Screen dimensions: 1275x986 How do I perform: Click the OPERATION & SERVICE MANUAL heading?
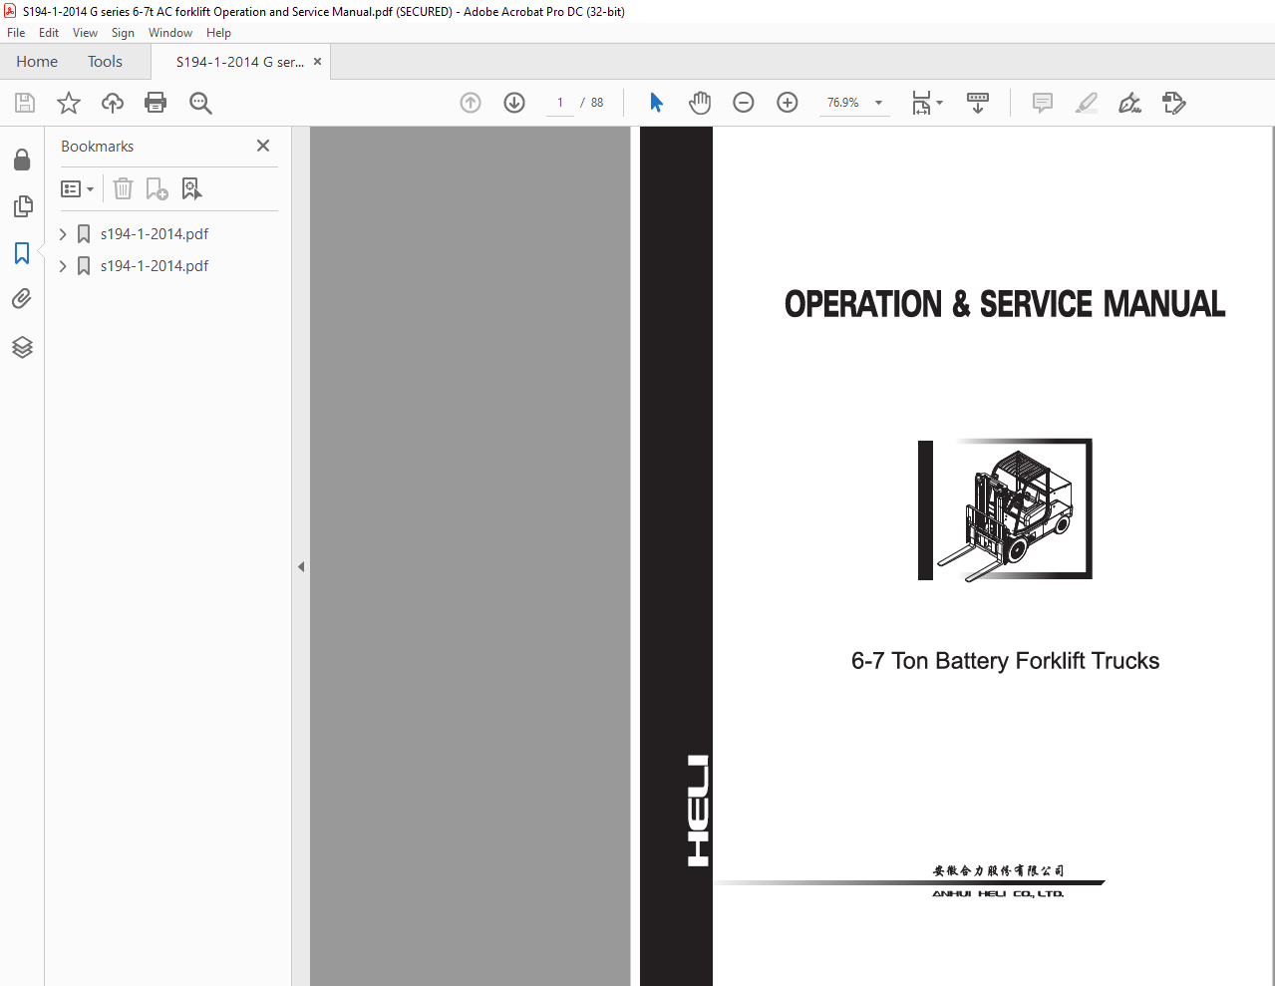tap(1005, 304)
